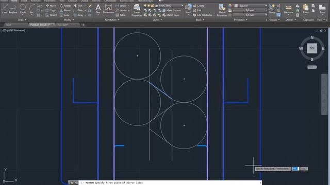This screenshot has height=185, width=330.
Task: Toggle the layer on/off lightbulb icon
Action: coord(145,6)
